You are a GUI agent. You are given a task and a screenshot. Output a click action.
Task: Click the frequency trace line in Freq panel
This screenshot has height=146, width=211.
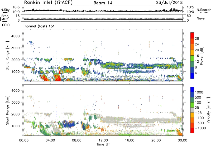click(103, 20)
